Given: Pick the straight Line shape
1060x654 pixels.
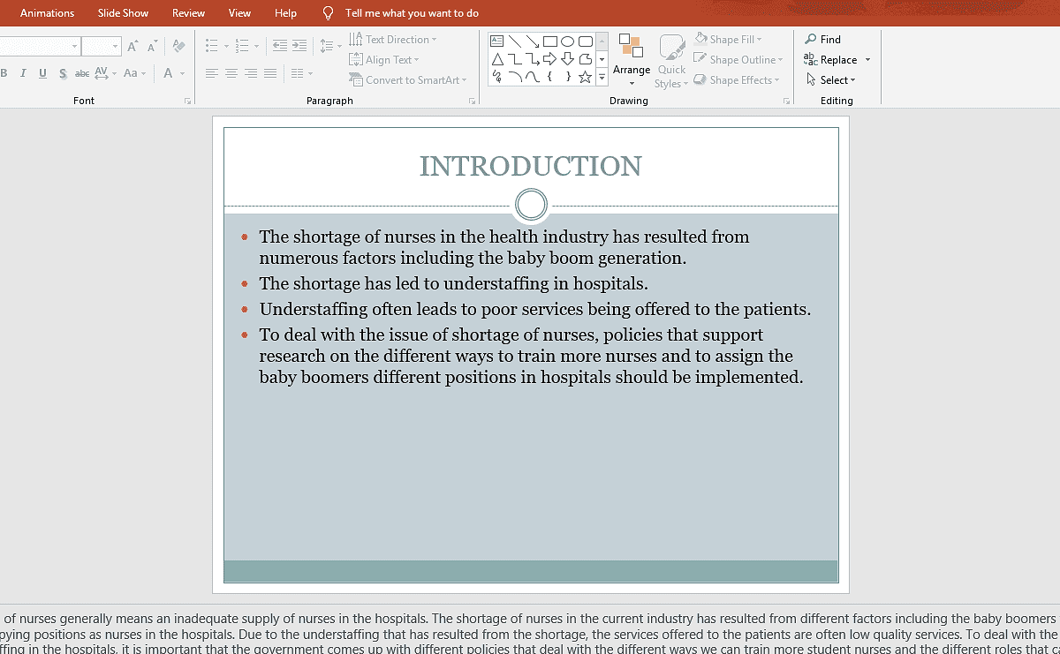Looking at the screenshot, I should [x=514, y=41].
